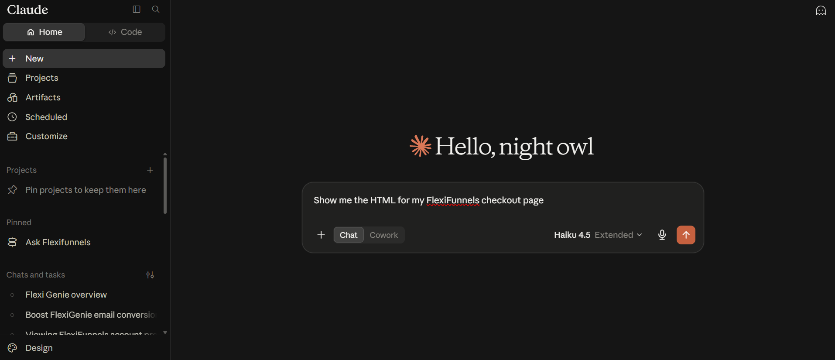Click the status dot beside 'Boost FlexiGenie email'
The width and height of the screenshot is (835, 360).
tap(12, 315)
